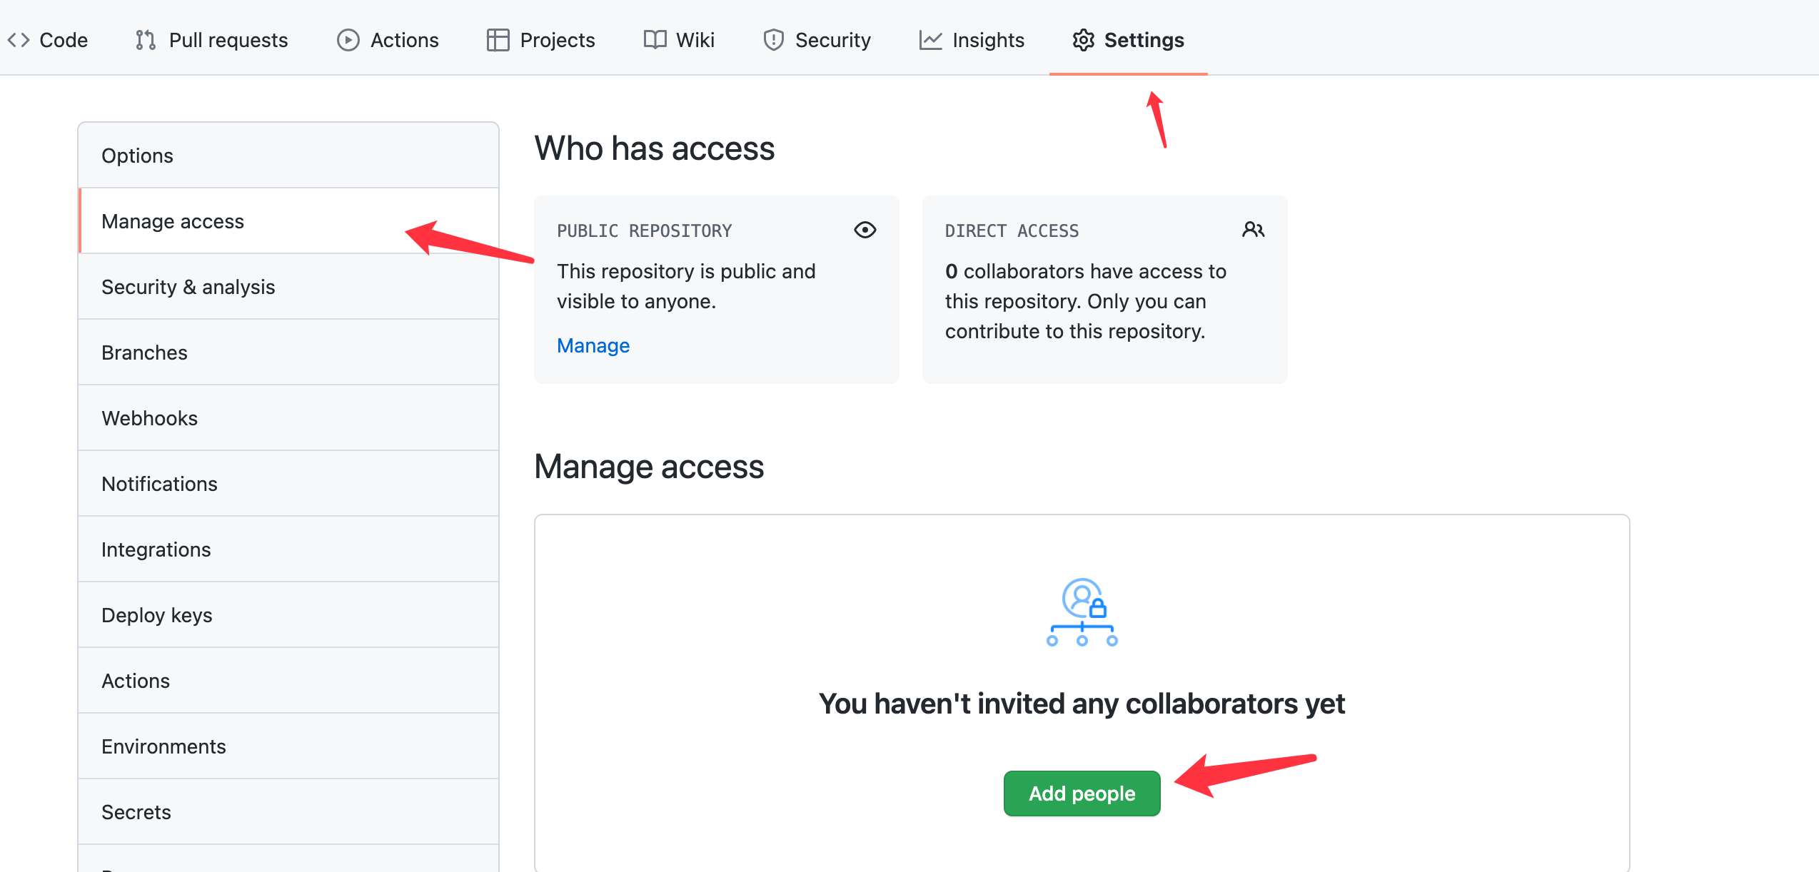The width and height of the screenshot is (1819, 872).
Task: Click the people icon in Direct Access card
Action: coord(1253,230)
